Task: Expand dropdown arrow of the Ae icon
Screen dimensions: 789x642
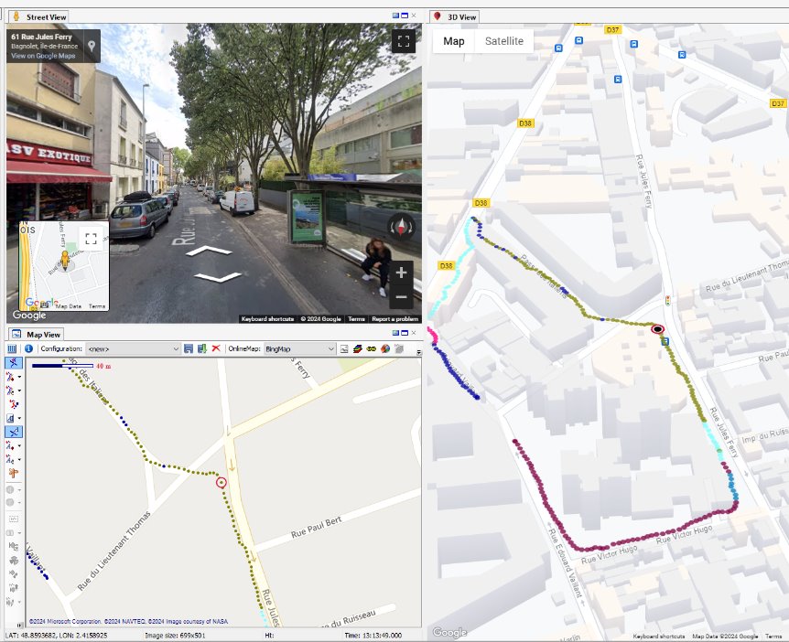Action: pos(19,459)
